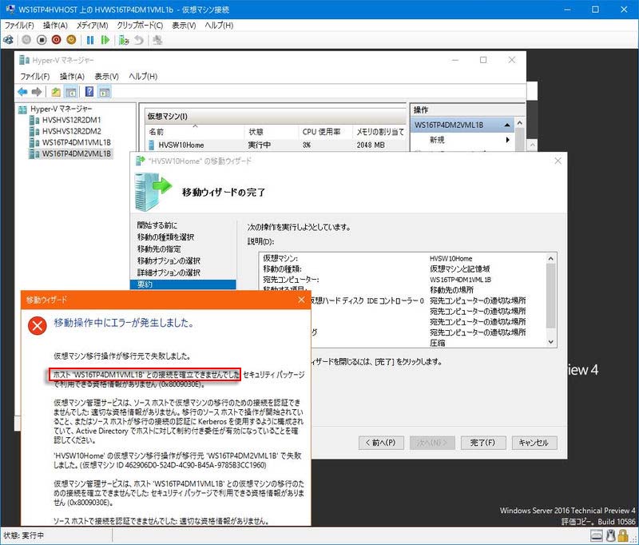Revert the VM using the undo arrow icon

(139, 40)
